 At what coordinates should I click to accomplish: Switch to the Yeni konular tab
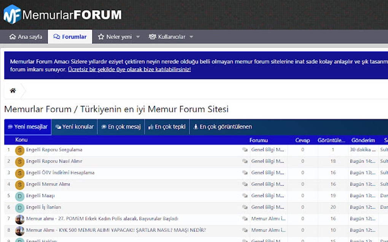pyautogui.click(x=75, y=127)
